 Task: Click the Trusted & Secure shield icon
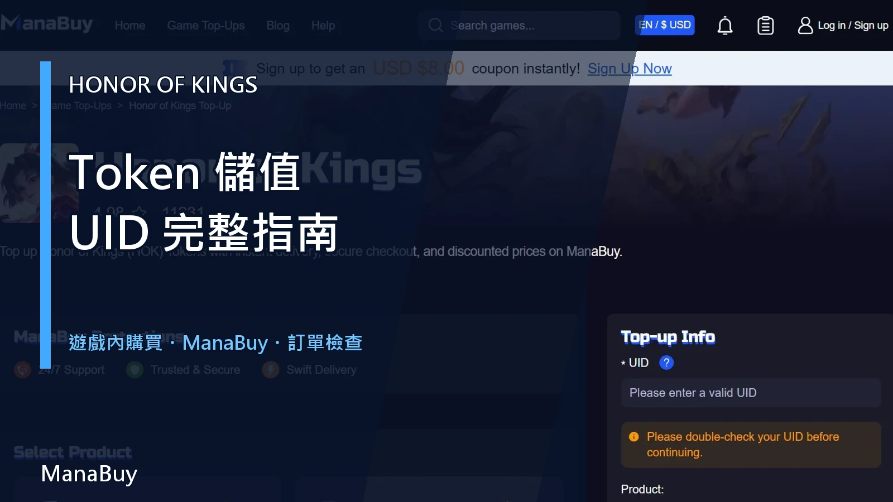coord(135,370)
